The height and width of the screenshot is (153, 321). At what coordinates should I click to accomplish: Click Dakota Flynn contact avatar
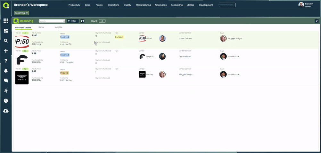pyautogui.click(x=162, y=56)
